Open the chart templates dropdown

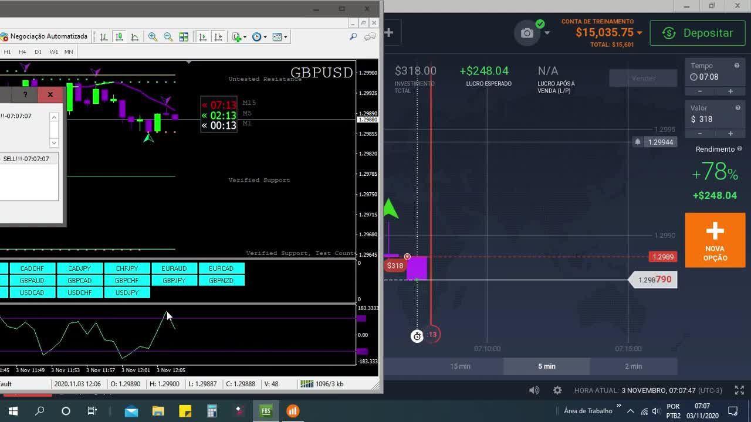click(x=280, y=36)
